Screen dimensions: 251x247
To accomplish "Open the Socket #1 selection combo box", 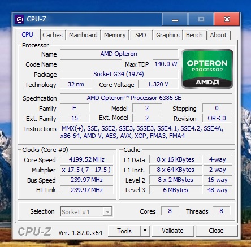I will (x=86, y=211).
